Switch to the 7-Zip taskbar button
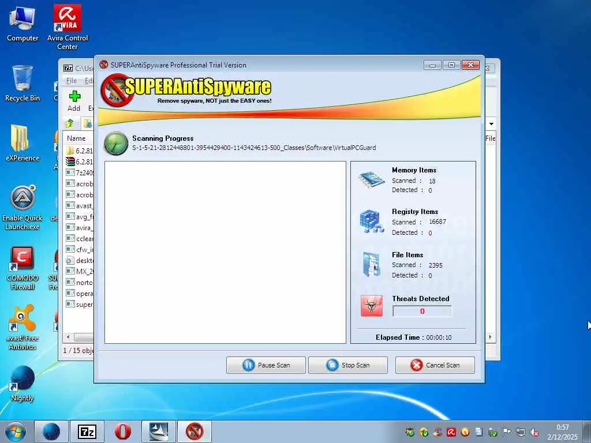 [87, 431]
